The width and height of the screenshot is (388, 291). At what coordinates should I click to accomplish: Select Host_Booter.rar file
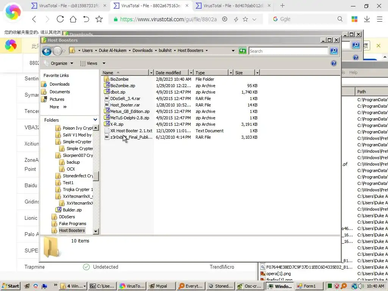[125, 105]
